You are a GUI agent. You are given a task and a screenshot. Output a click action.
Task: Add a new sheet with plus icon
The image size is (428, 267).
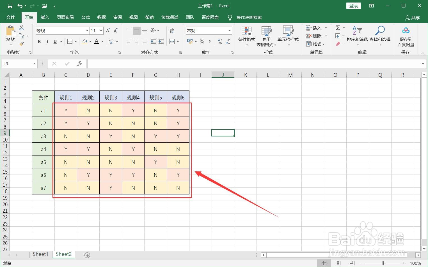(87, 255)
